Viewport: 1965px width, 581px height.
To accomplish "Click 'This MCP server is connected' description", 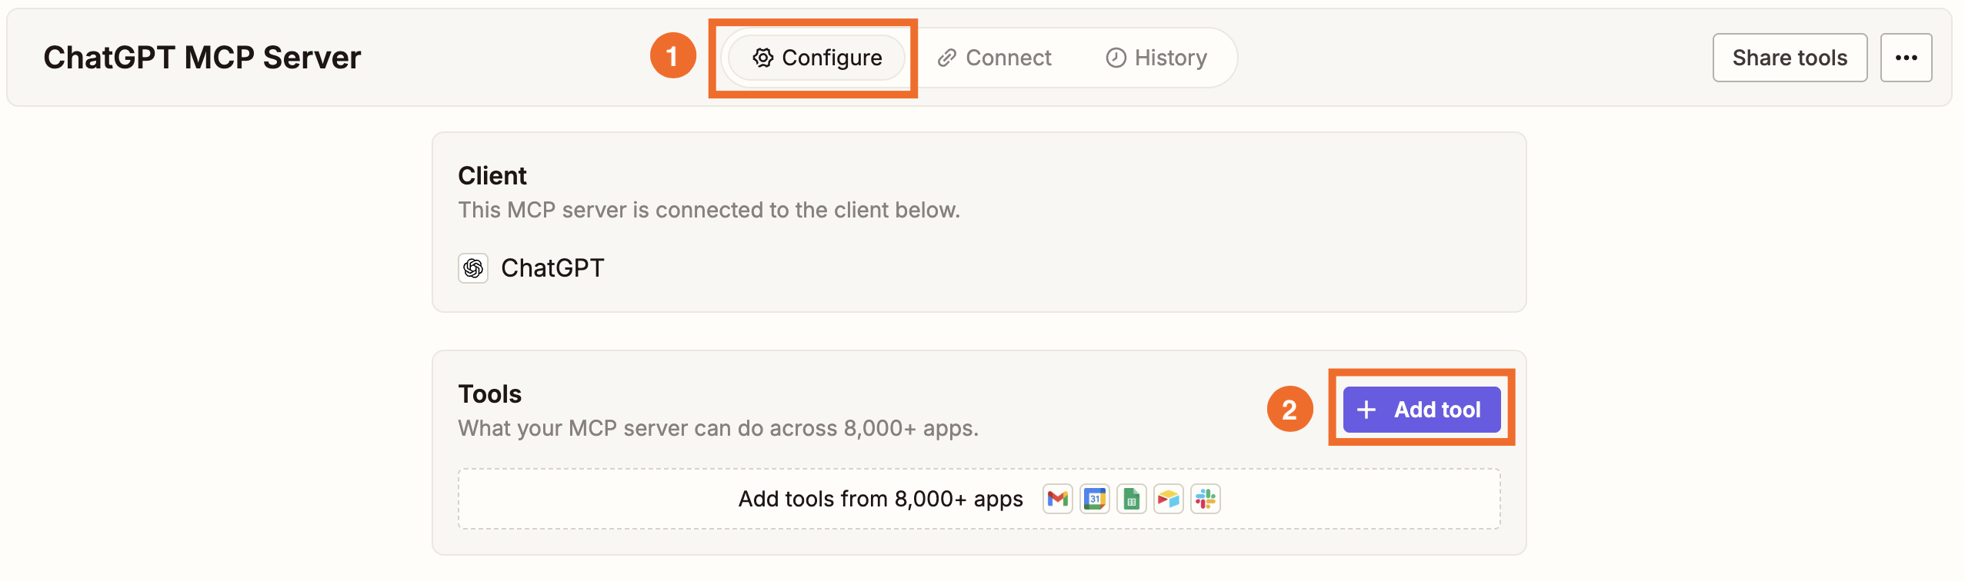I will [x=709, y=210].
